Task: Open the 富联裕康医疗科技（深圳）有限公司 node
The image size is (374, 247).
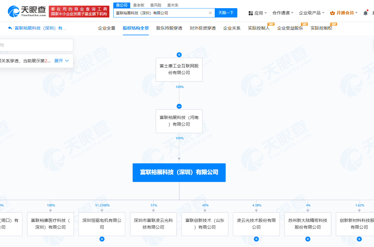Action: [x=50, y=224]
